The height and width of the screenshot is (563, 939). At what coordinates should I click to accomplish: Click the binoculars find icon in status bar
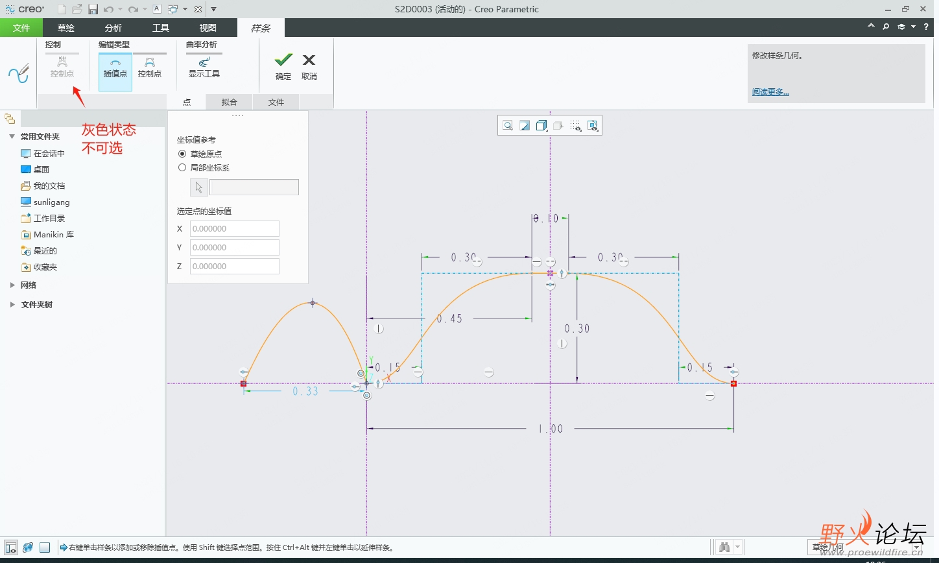[724, 547]
